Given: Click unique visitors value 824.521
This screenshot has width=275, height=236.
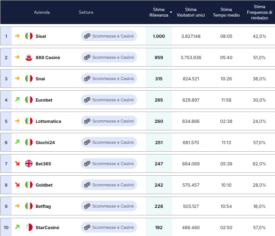Looking at the screenshot, I should coord(191,79).
